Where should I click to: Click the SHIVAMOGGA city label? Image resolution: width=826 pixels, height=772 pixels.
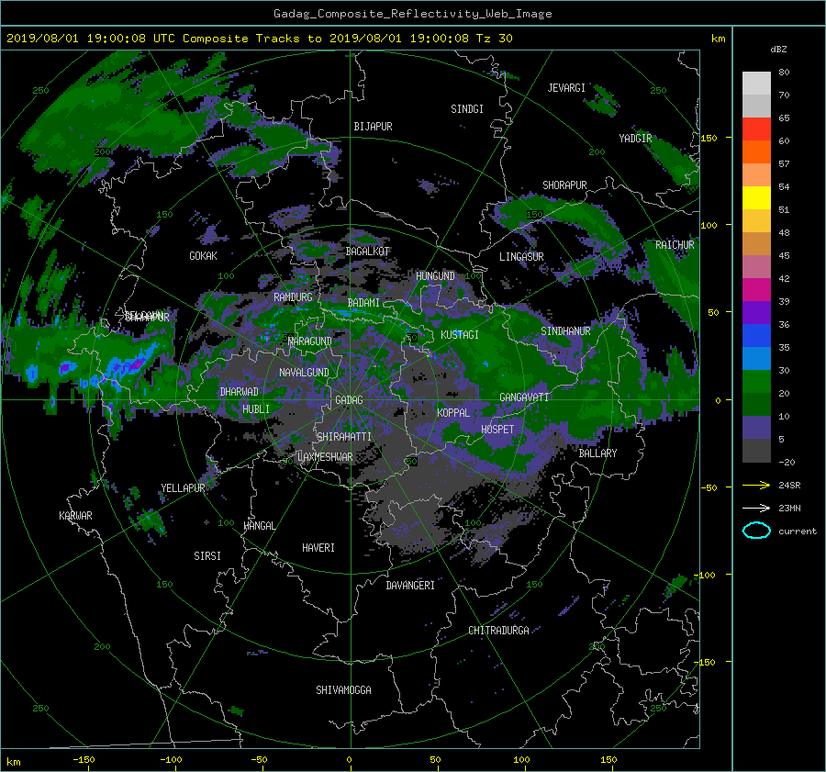(x=343, y=690)
